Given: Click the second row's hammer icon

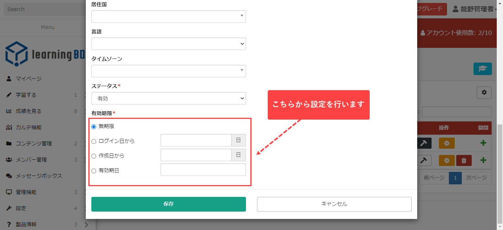Looking at the screenshot, I should click(423, 160).
